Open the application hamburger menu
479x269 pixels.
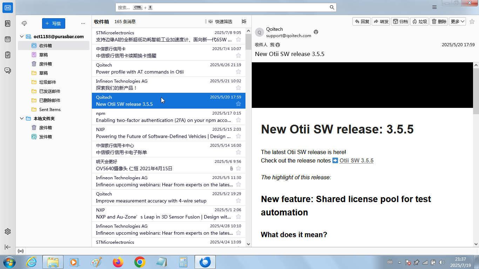coord(434,7)
